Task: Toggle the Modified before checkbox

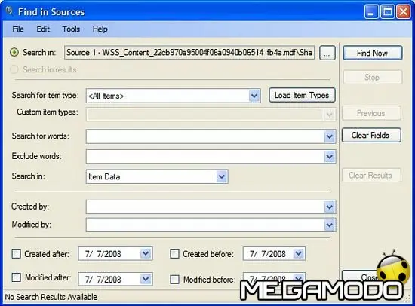Action: point(174,280)
